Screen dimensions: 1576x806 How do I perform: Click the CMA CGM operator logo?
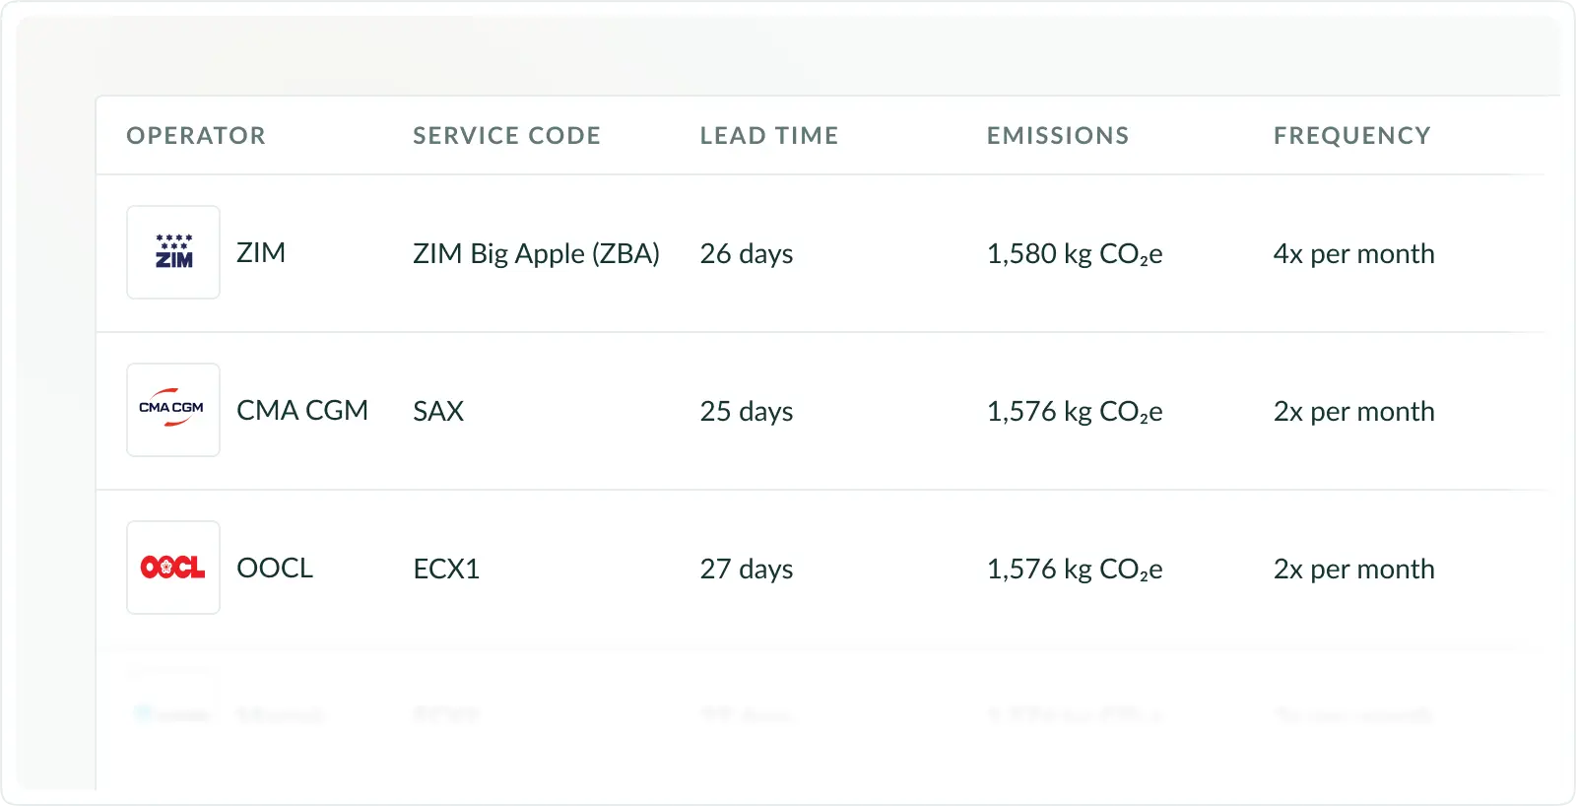(173, 410)
